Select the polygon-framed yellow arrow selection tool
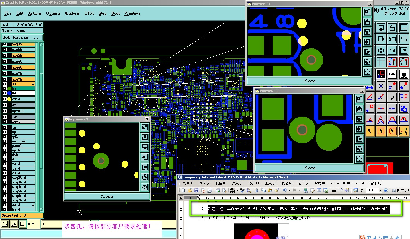 (x=392, y=131)
